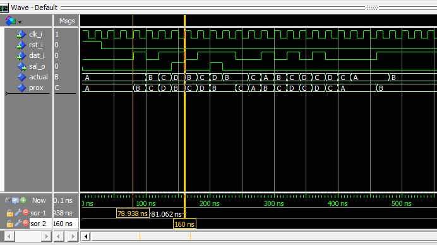Click the 81.062 ns cursor delta label
Viewport: 437px width, 245px height.
point(166,214)
